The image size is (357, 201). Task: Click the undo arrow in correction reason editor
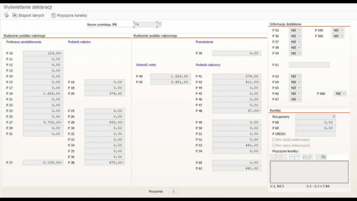pyautogui.click(x=291, y=157)
